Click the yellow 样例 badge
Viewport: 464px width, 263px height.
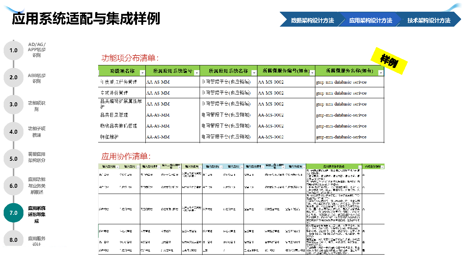[389, 61]
